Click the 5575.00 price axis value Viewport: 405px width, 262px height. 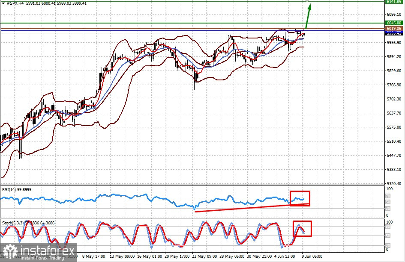pos(394,127)
